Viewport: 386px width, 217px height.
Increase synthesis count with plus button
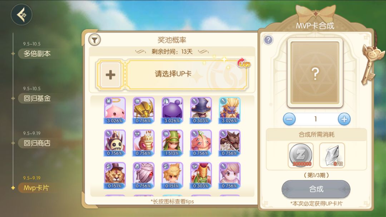point(344,119)
